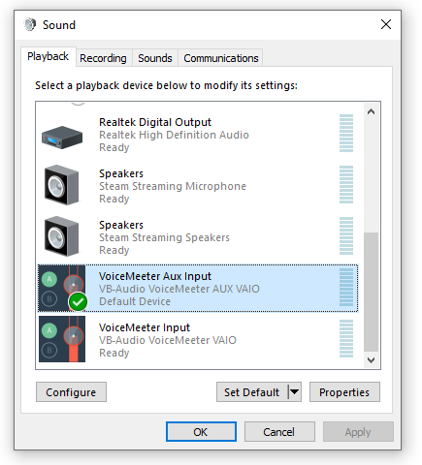Click the VoiceMeeter Input device icon

click(x=62, y=339)
